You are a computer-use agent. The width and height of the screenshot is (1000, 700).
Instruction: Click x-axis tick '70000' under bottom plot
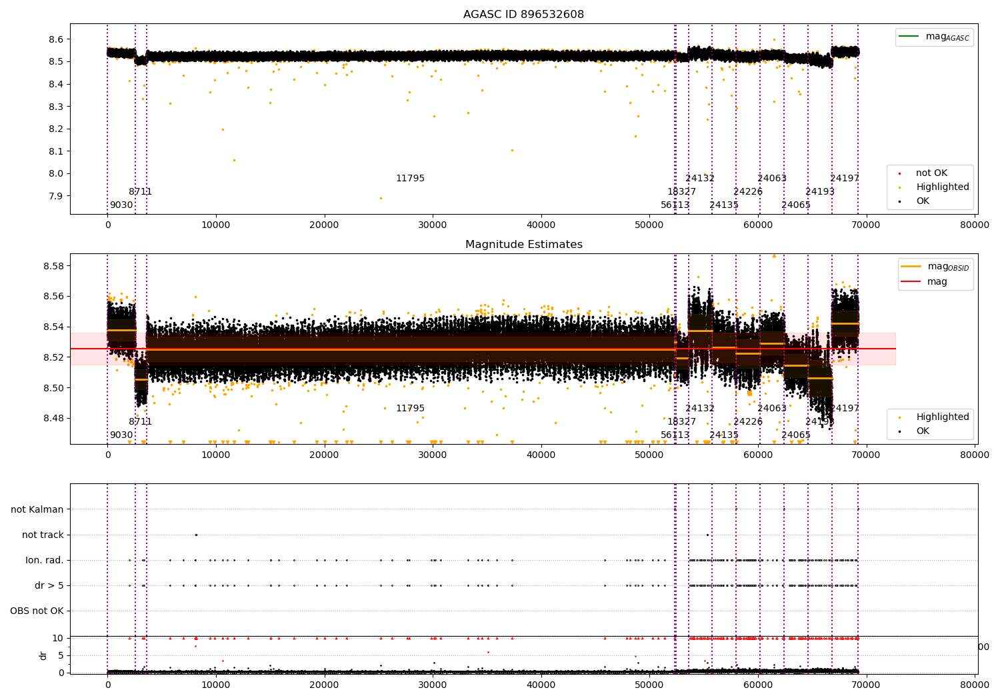pyautogui.click(x=866, y=685)
